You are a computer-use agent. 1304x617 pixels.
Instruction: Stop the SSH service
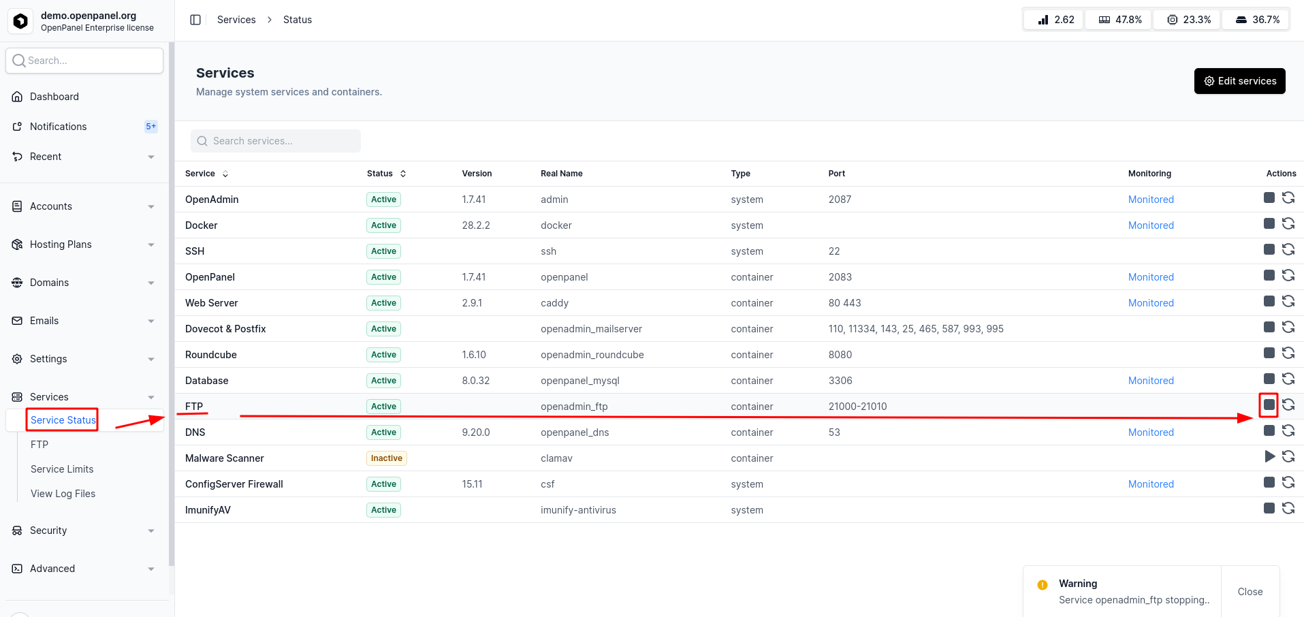pos(1269,249)
